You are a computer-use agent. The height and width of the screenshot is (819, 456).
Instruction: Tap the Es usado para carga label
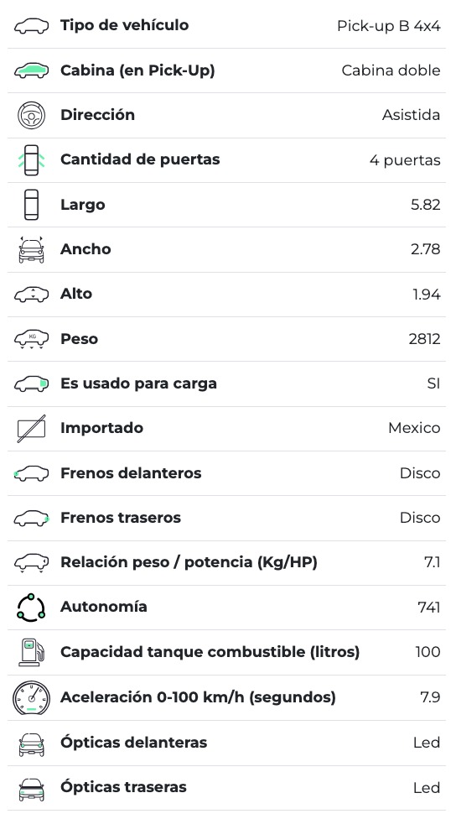coord(139,384)
